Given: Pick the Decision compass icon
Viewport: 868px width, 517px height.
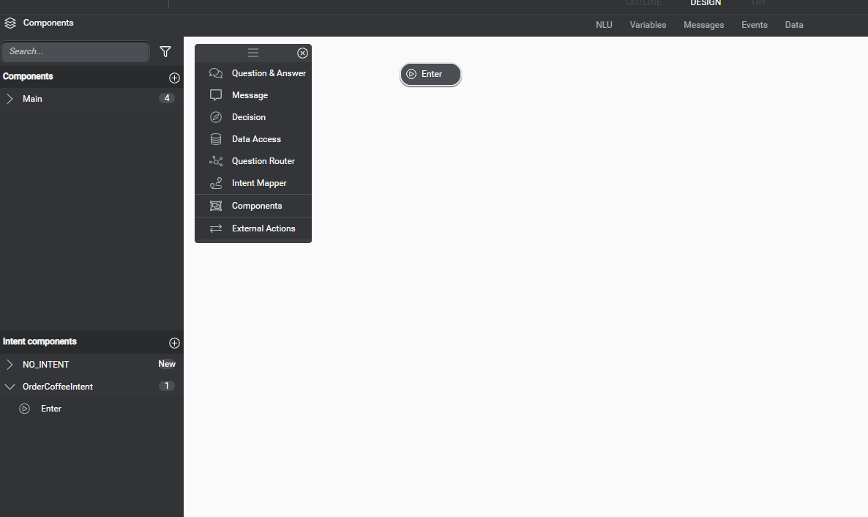Looking at the screenshot, I should pos(216,117).
